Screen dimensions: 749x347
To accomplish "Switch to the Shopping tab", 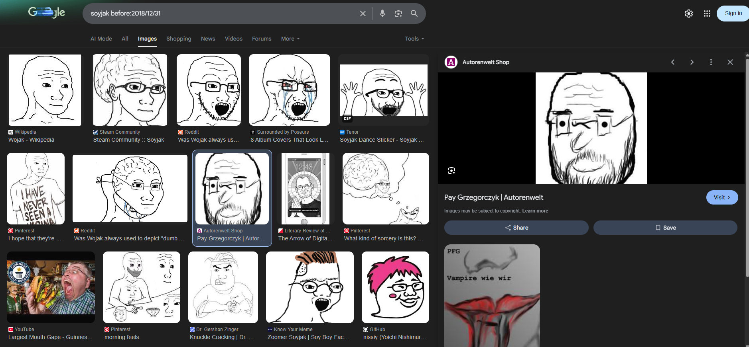I will click(179, 39).
